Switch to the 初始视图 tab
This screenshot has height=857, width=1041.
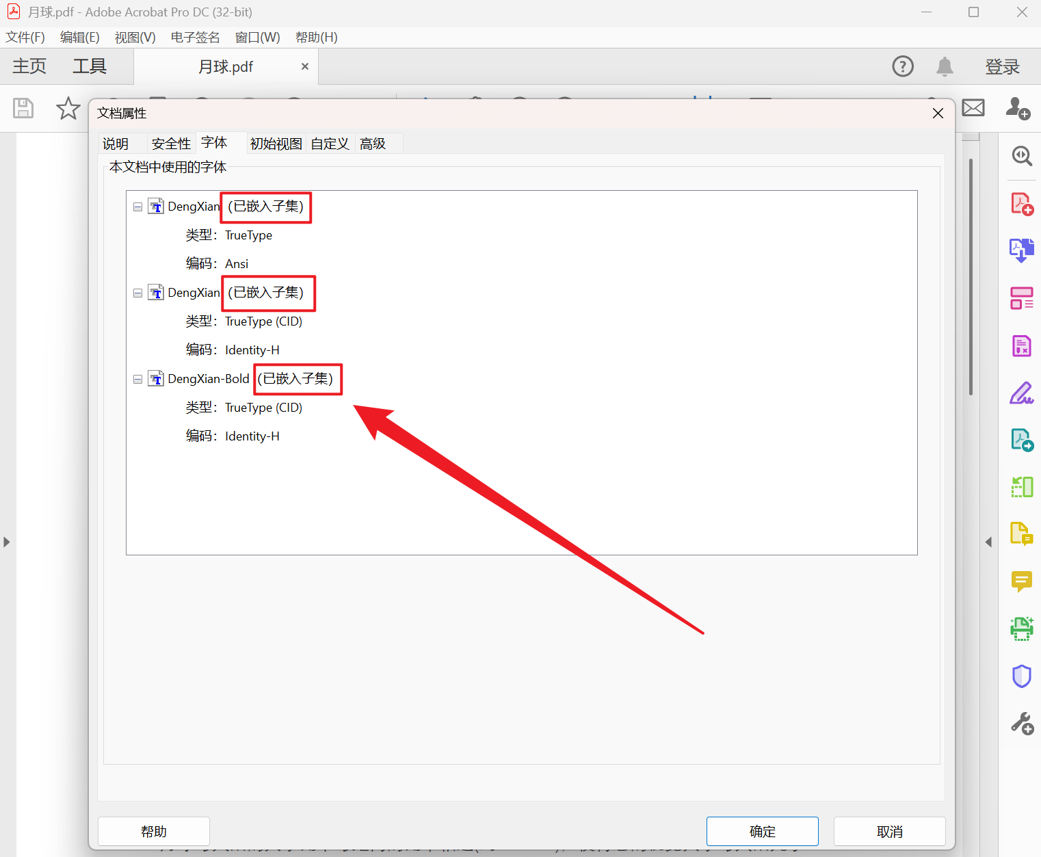tap(276, 144)
